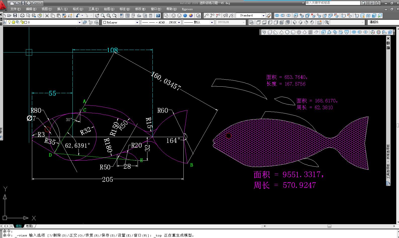Click the Layer Previous icon
This screenshot has width=399, height=238.
pos(91,22)
